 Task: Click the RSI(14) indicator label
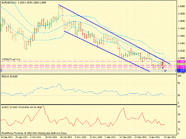(x=9, y=76)
